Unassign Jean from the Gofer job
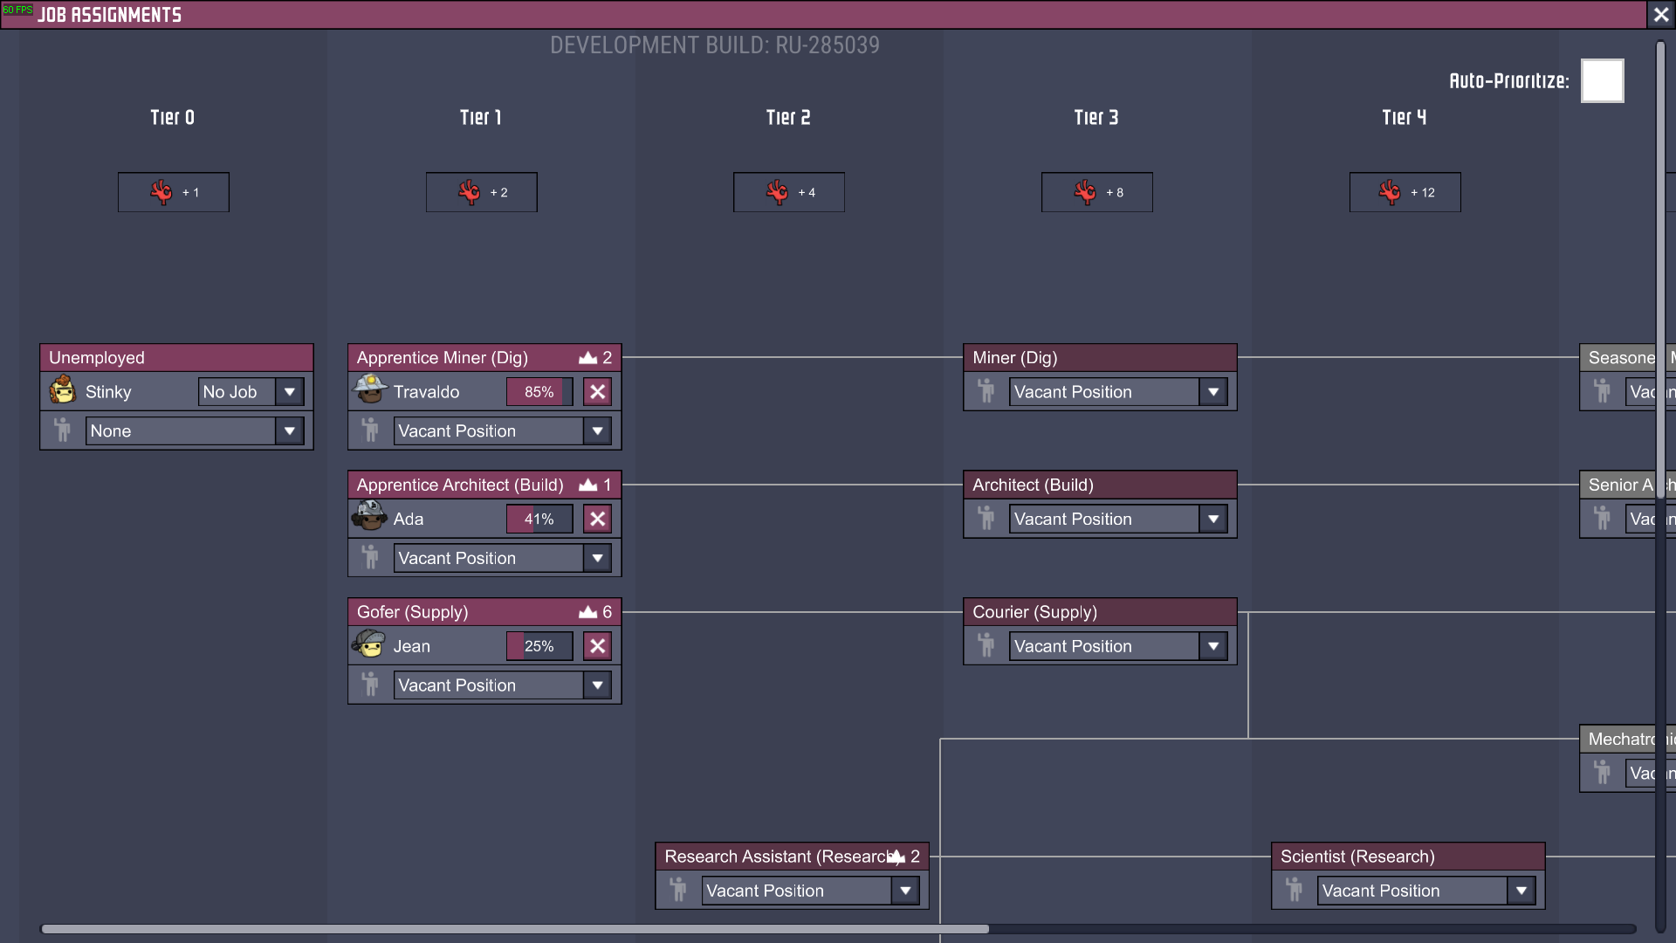This screenshot has height=943, width=1676. pyautogui.click(x=598, y=646)
